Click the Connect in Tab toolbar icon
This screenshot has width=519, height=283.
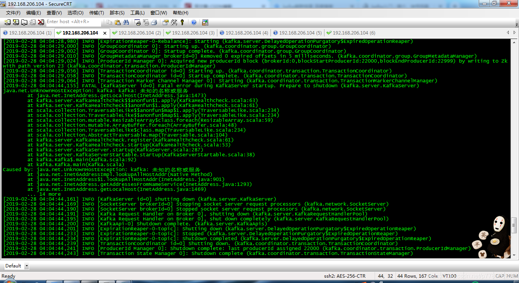tap(24, 22)
